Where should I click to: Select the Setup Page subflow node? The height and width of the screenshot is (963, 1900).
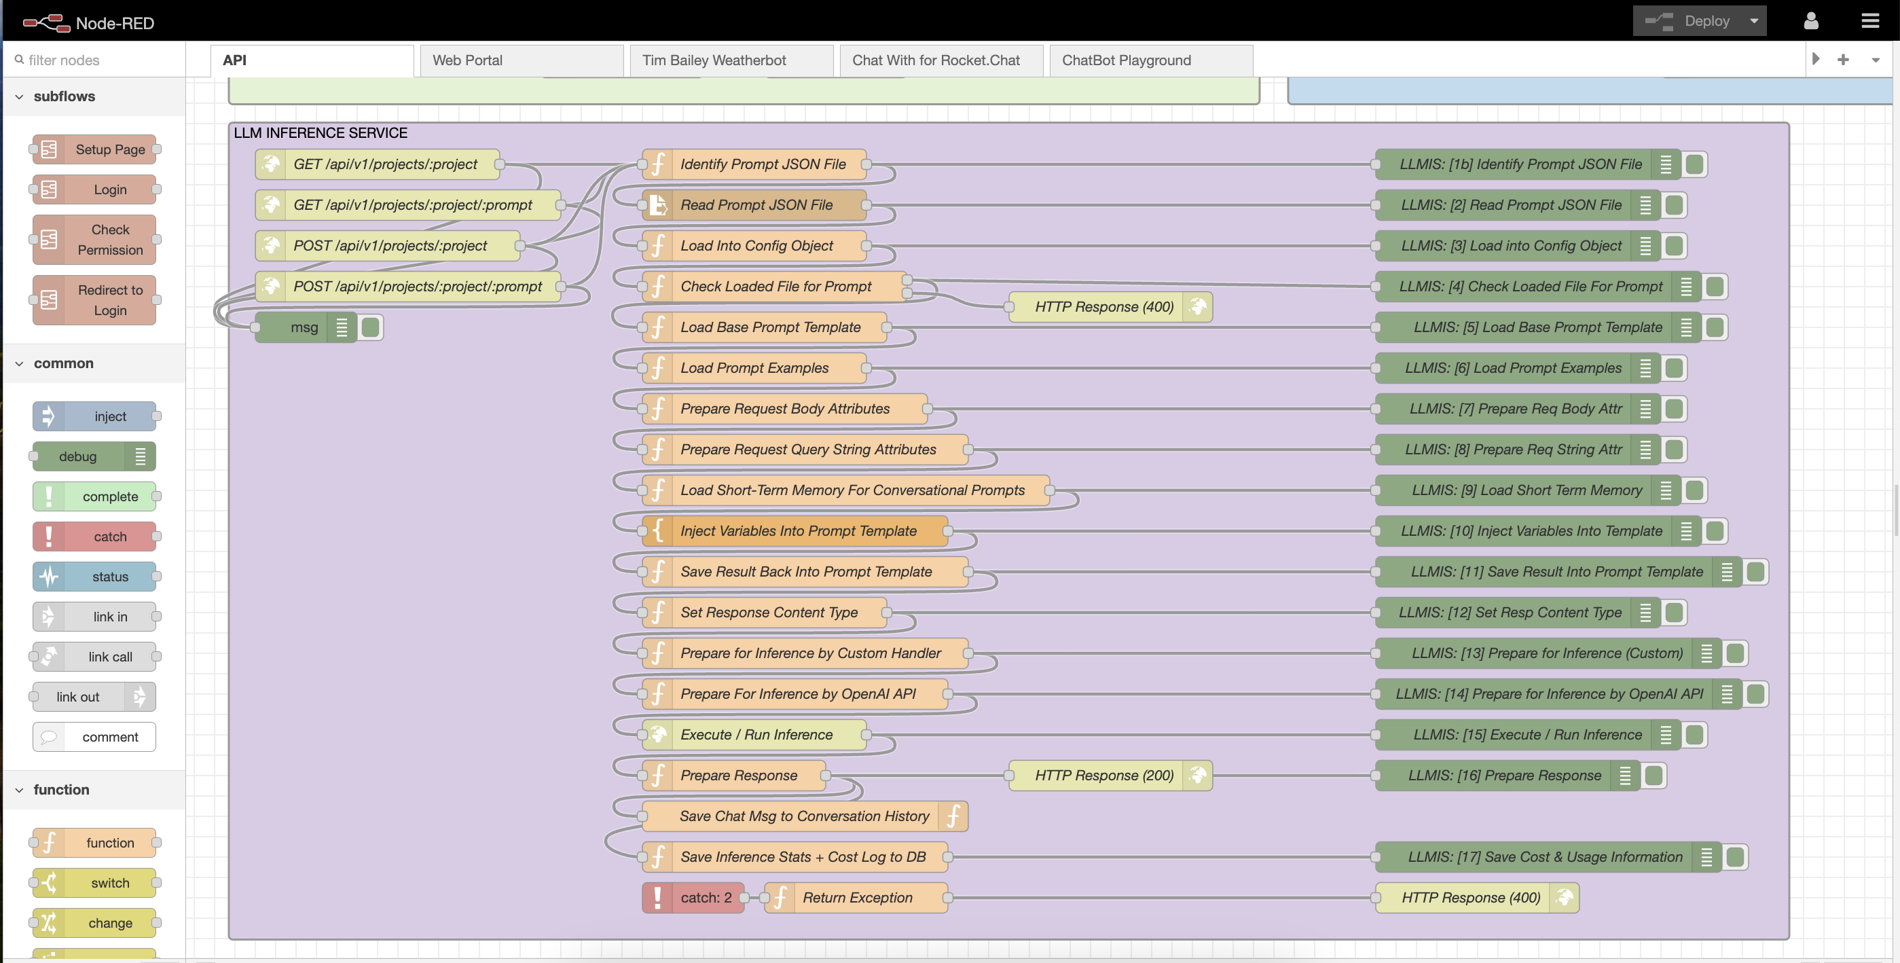(x=94, y=149)
